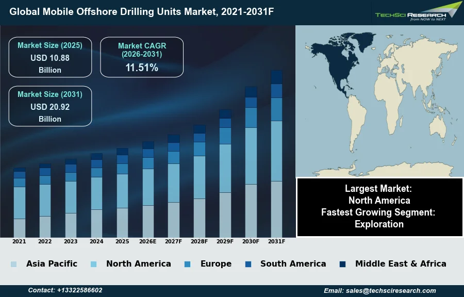Click the Asia Pacific legend color swatch
The height and width of the screenshot is (297, 464).
click(13, 265)
